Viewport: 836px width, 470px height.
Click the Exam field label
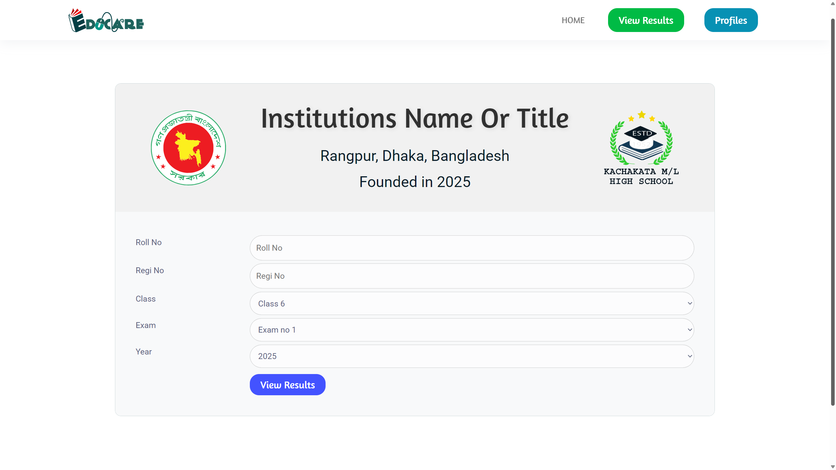pyautogui.click(x=146, y=325)
